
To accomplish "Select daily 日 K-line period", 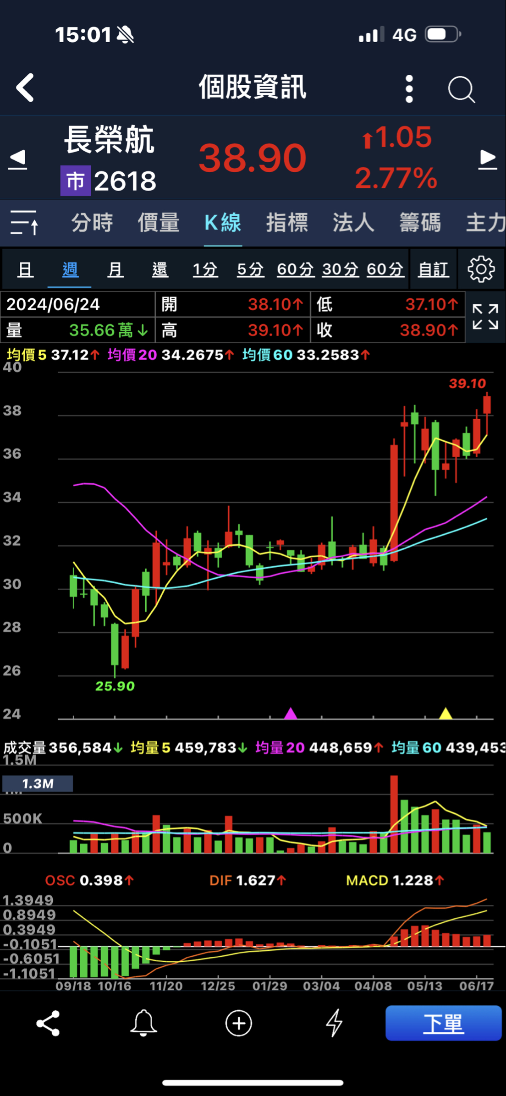I will [x=25, y=269].
